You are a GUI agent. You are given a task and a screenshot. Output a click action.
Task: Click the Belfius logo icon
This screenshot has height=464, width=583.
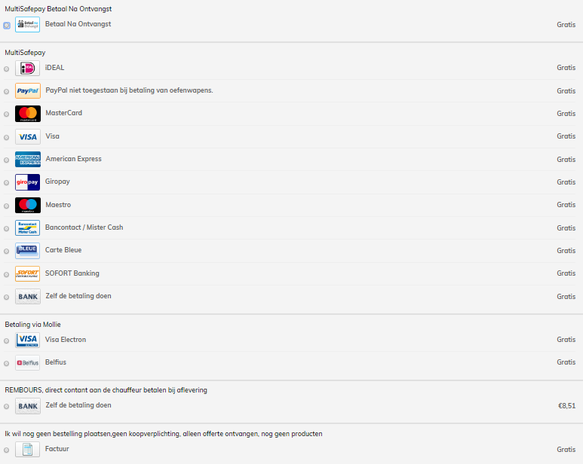point(27,362)
